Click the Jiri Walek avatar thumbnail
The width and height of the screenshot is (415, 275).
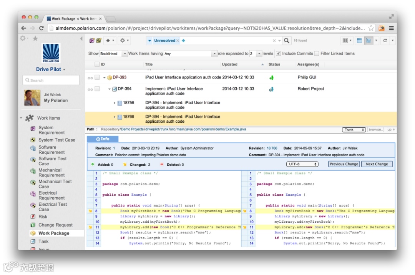(32, 97)
